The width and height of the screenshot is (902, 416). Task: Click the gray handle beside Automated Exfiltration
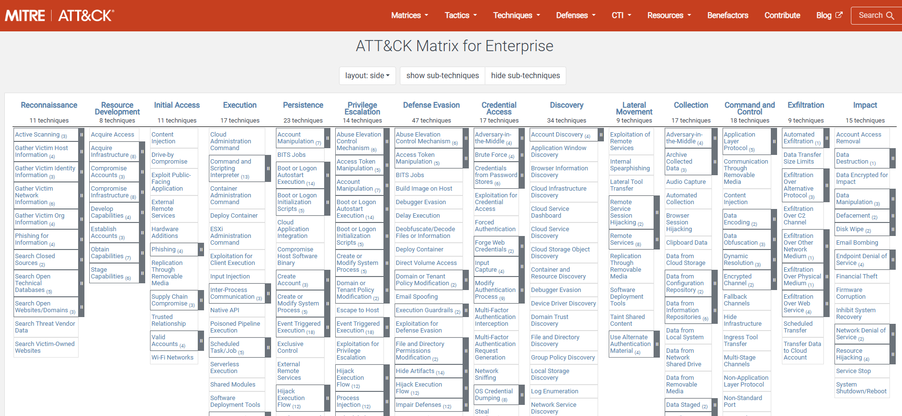point(826,138)
